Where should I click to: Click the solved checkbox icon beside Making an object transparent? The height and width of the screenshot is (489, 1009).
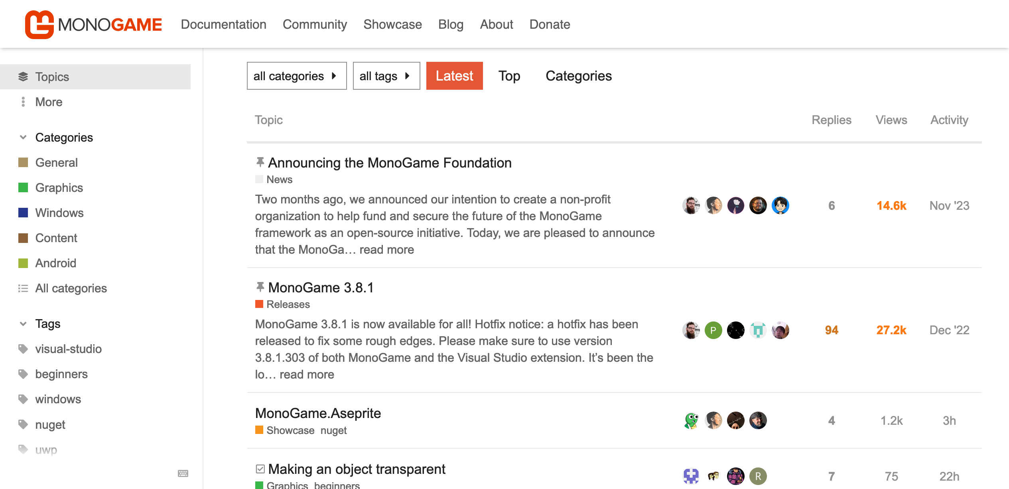click(x=260, y=469)
